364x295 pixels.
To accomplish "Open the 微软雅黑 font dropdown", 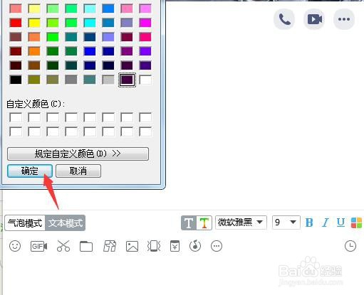I will [241, 222].
